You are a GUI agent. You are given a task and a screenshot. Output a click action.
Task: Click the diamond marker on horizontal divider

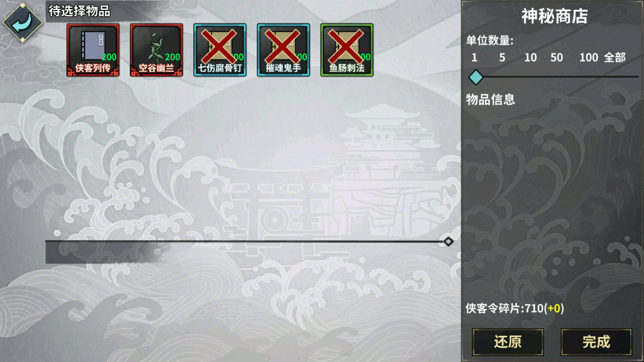[448, 241]
